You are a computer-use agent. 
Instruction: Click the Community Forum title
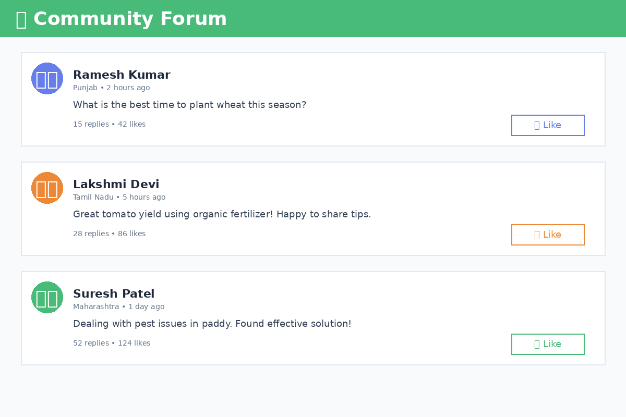click(x=130, y=19)
